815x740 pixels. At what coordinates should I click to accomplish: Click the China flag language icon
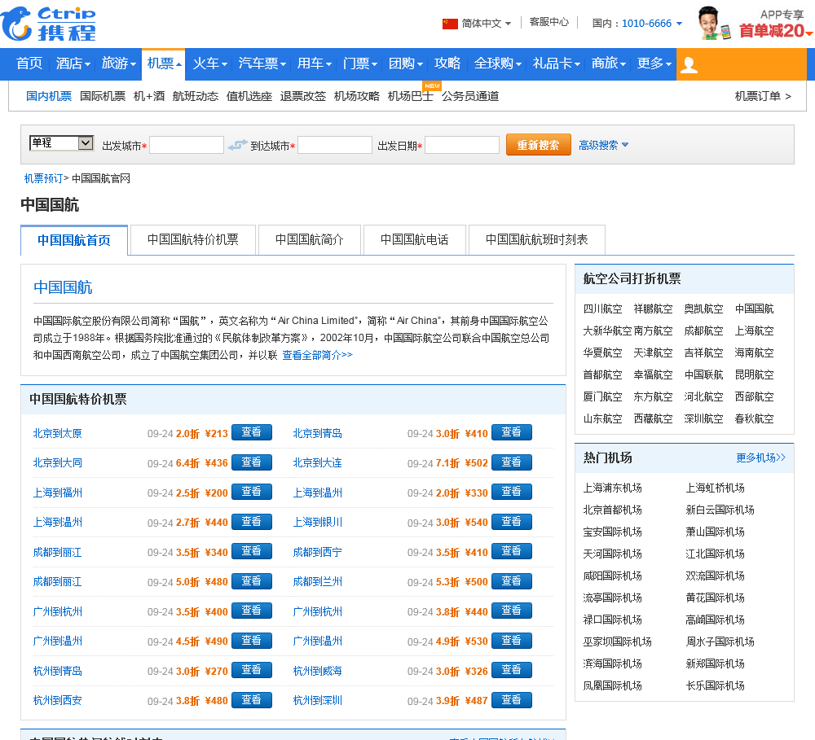[450, 24]
